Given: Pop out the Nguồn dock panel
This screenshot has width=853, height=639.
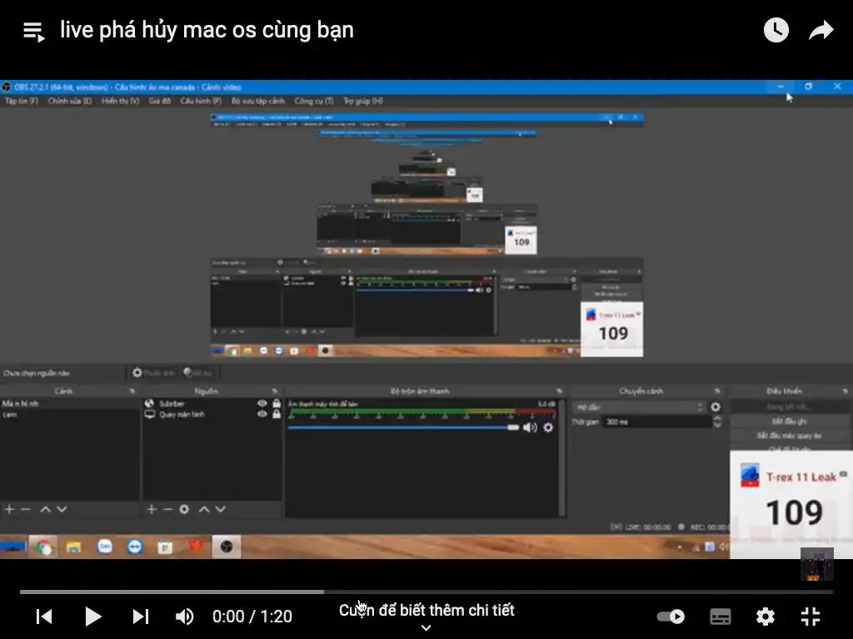Looking at the screenshot, I should pos(275,391).
